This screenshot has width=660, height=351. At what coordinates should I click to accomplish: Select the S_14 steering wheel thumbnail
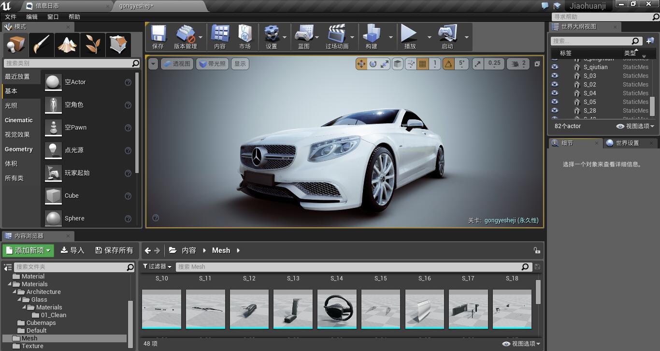tap(337, 309)
